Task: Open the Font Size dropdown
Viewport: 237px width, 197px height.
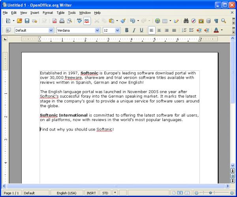Action: coord(117,30)
